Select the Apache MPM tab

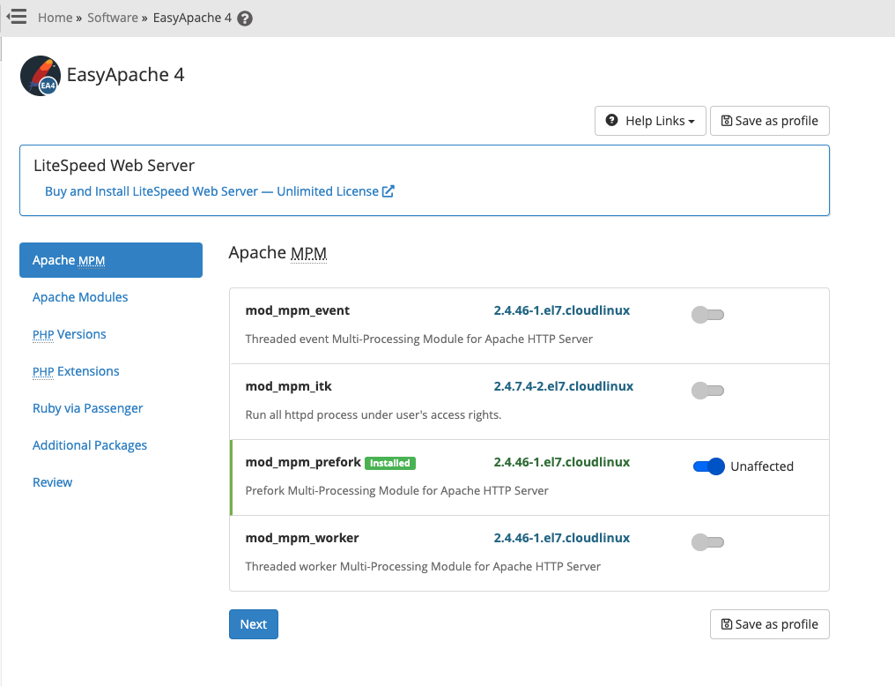click(x=111, y=260)
